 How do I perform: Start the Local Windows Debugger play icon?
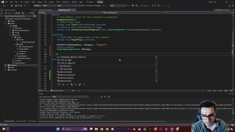pyautogui.click(x=83, y=5)
